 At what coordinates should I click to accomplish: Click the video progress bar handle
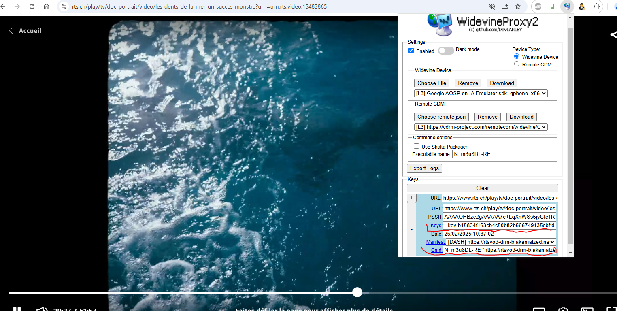(x=357, y=292)
